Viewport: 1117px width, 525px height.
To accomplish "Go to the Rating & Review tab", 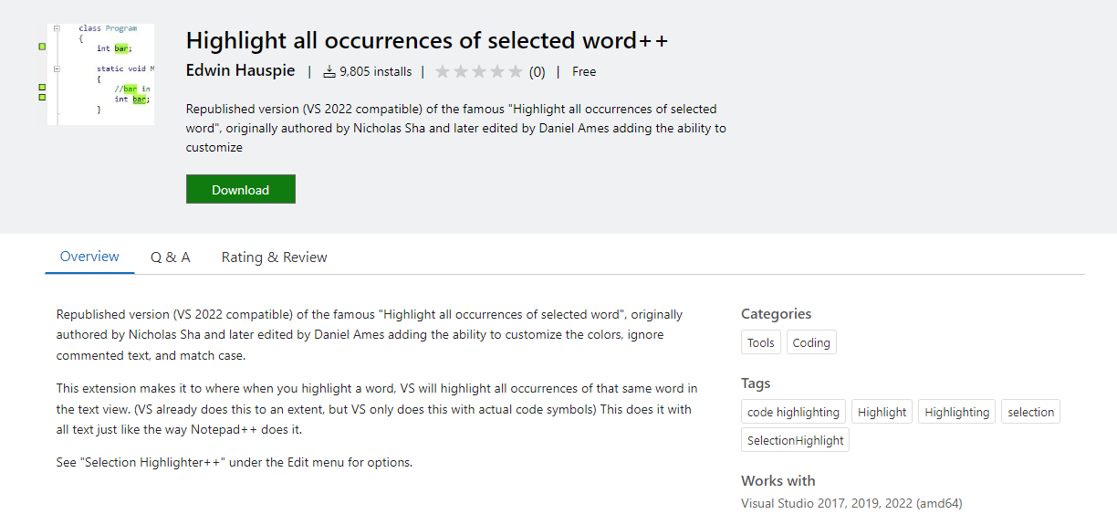I will click(x=274, y=257).
